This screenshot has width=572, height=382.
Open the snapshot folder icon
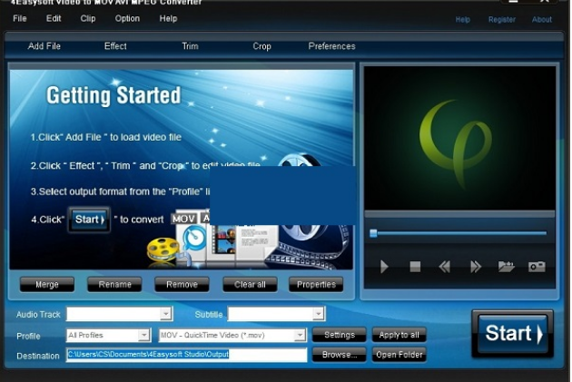tap(506, 267)
